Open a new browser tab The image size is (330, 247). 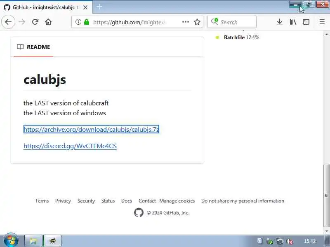tap(99, 7)
